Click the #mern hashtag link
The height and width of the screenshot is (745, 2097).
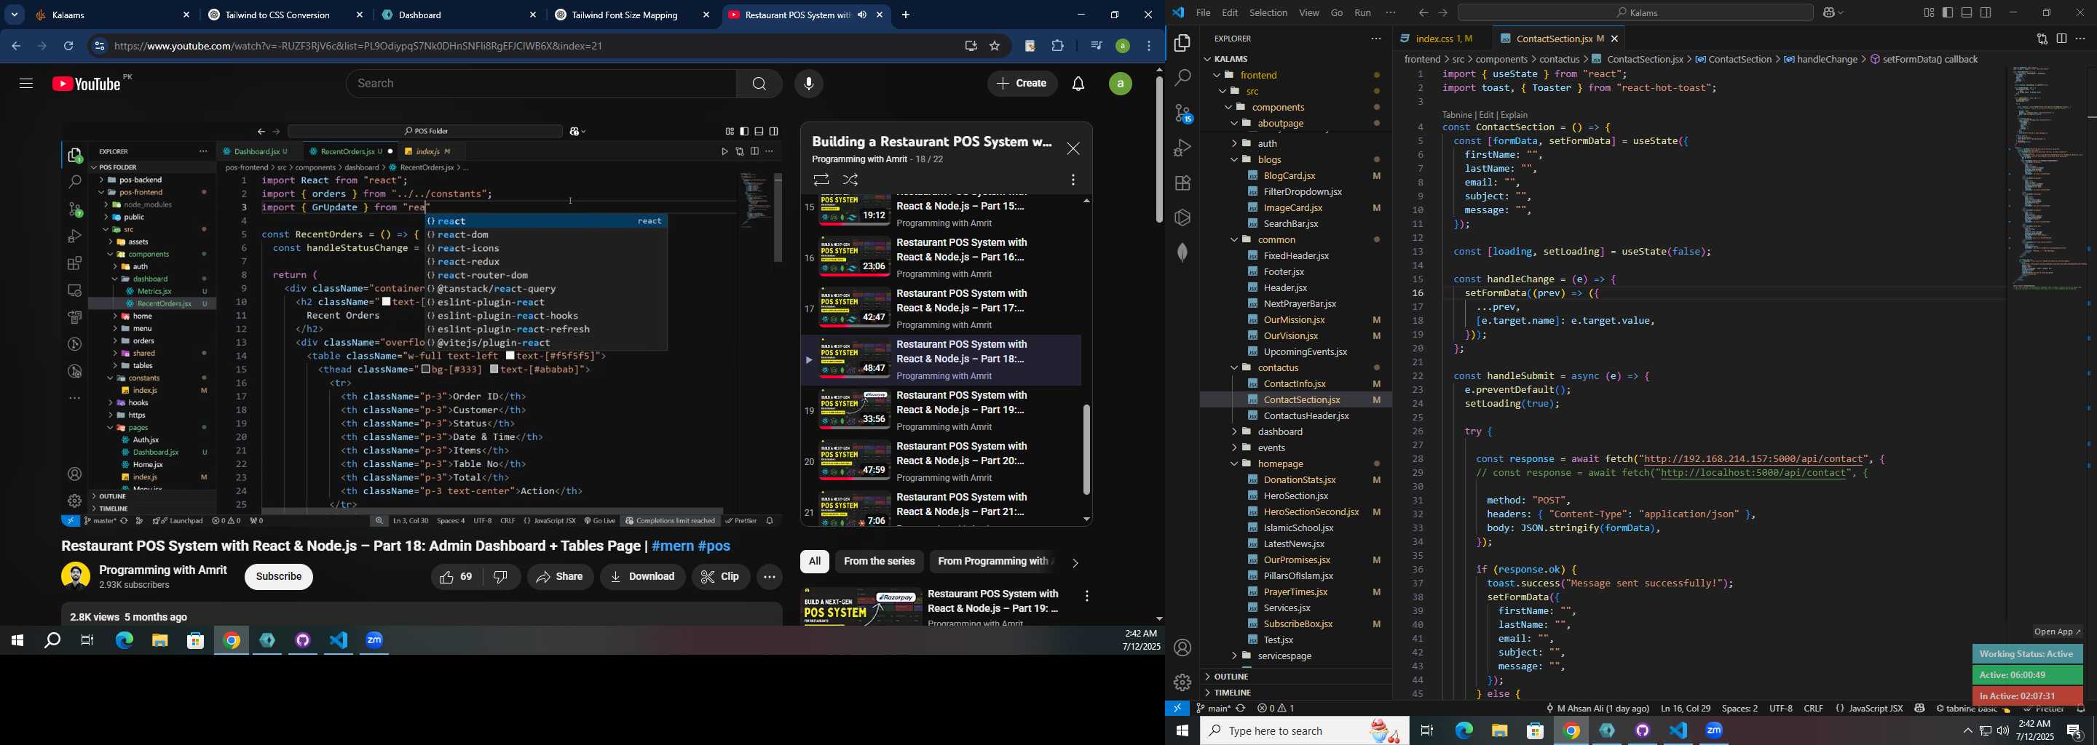tap(672, 546)
